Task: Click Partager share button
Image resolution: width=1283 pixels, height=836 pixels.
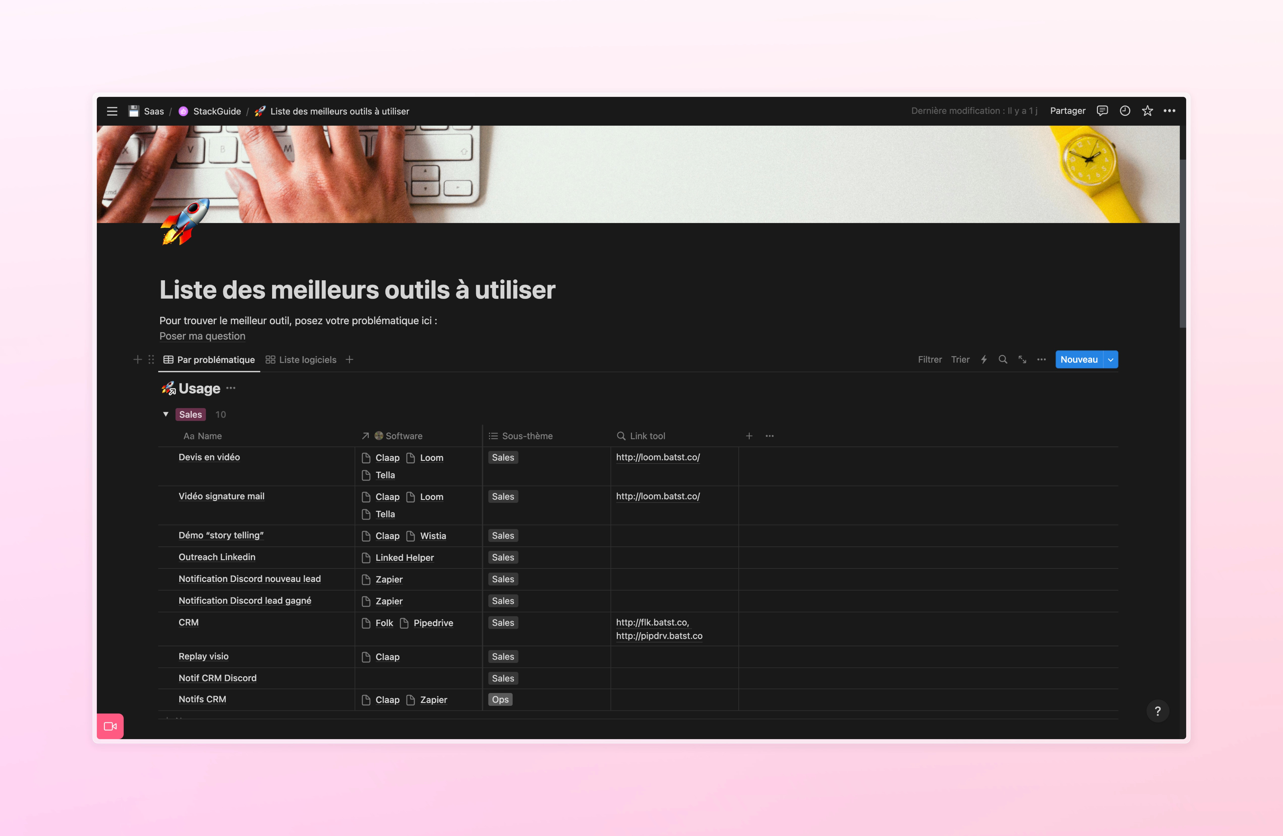Action: click(1067, 110)
